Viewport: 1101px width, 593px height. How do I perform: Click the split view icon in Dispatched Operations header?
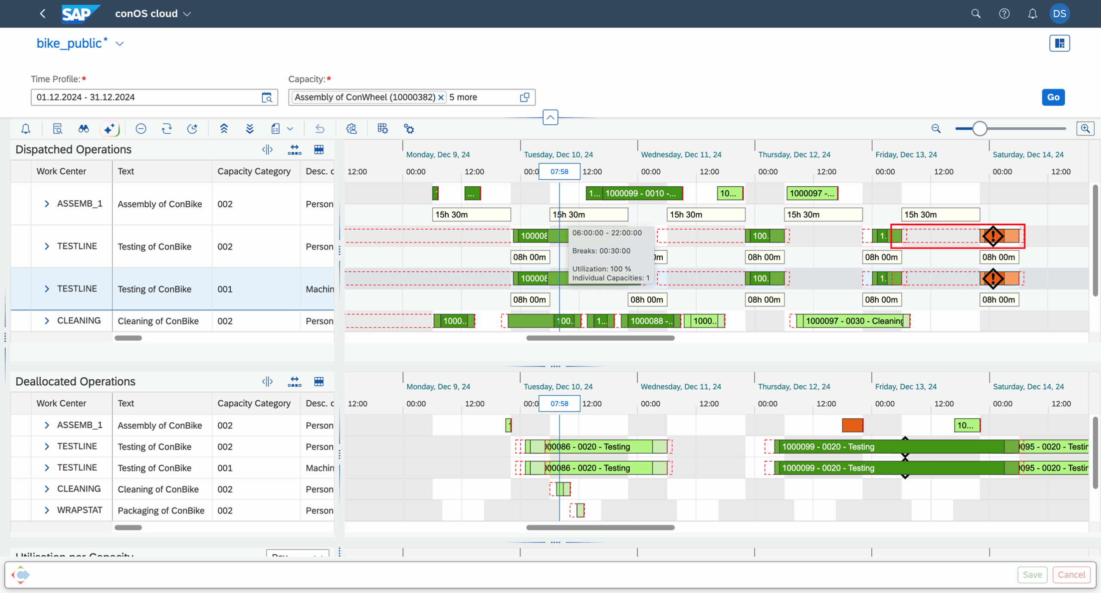(x=267, y=149)
